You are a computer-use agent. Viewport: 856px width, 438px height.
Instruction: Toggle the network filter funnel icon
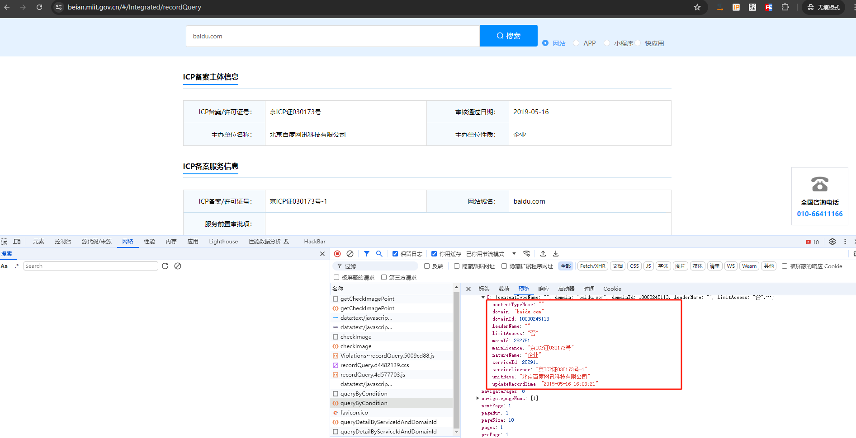coord(367,254)
